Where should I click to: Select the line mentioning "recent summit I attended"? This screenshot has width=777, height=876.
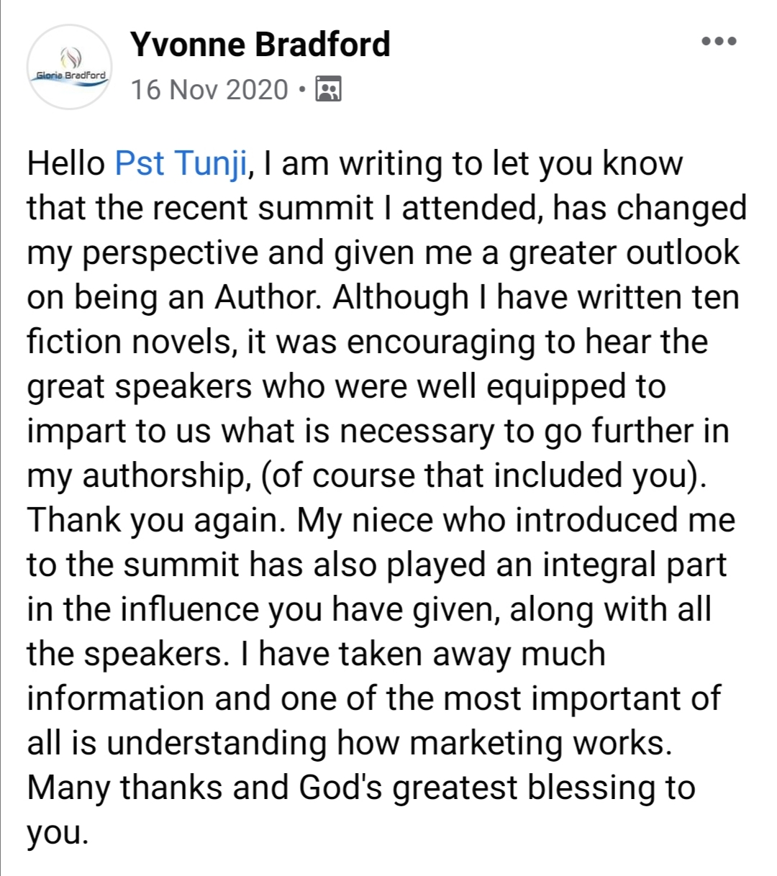(387, 209)
